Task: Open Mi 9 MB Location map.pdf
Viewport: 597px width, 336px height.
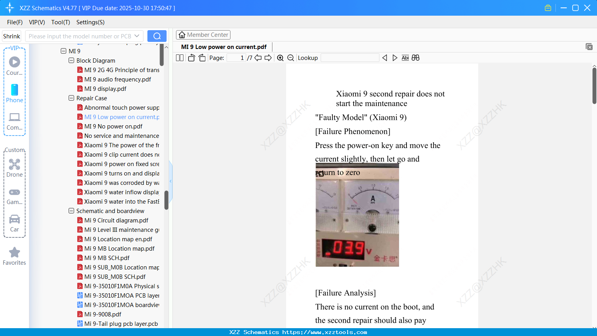Action: (x=116, y=248)
